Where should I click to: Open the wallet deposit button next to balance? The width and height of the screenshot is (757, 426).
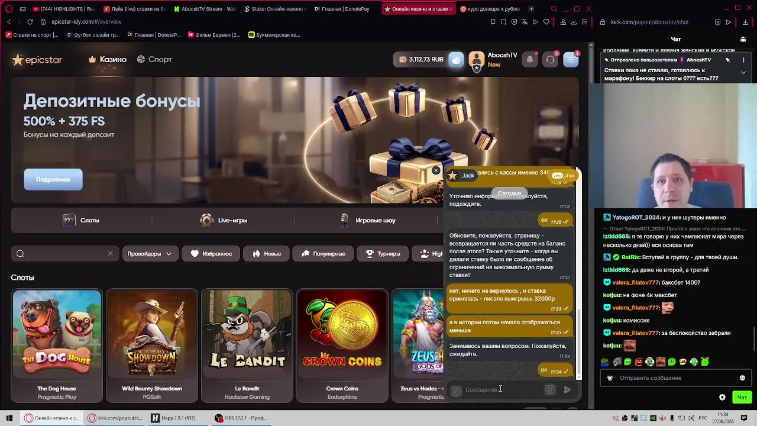point(456,60)
